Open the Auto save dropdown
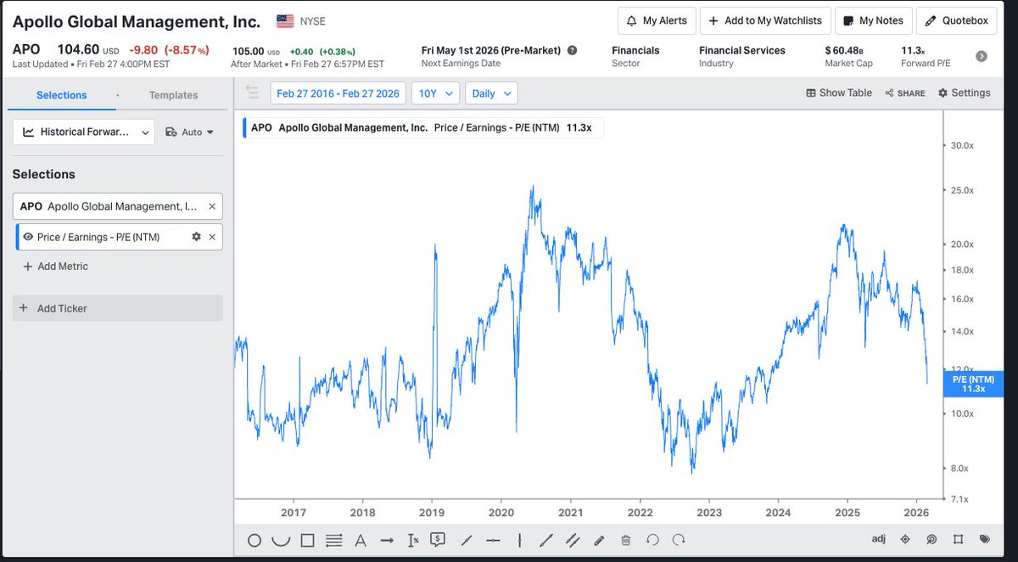 pos(189,132)
